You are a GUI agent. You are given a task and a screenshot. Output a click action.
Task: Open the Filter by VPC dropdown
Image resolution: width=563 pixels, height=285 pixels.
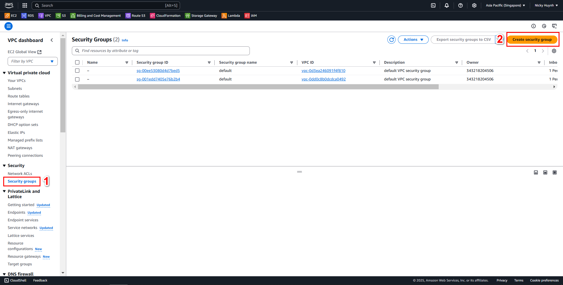pyautogui.click(x=33, y=61)
